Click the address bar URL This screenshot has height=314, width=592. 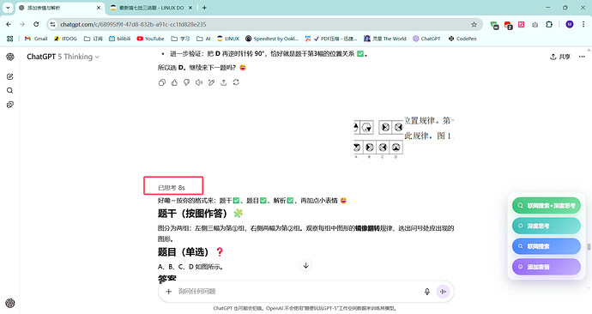(x=133, y=24)
